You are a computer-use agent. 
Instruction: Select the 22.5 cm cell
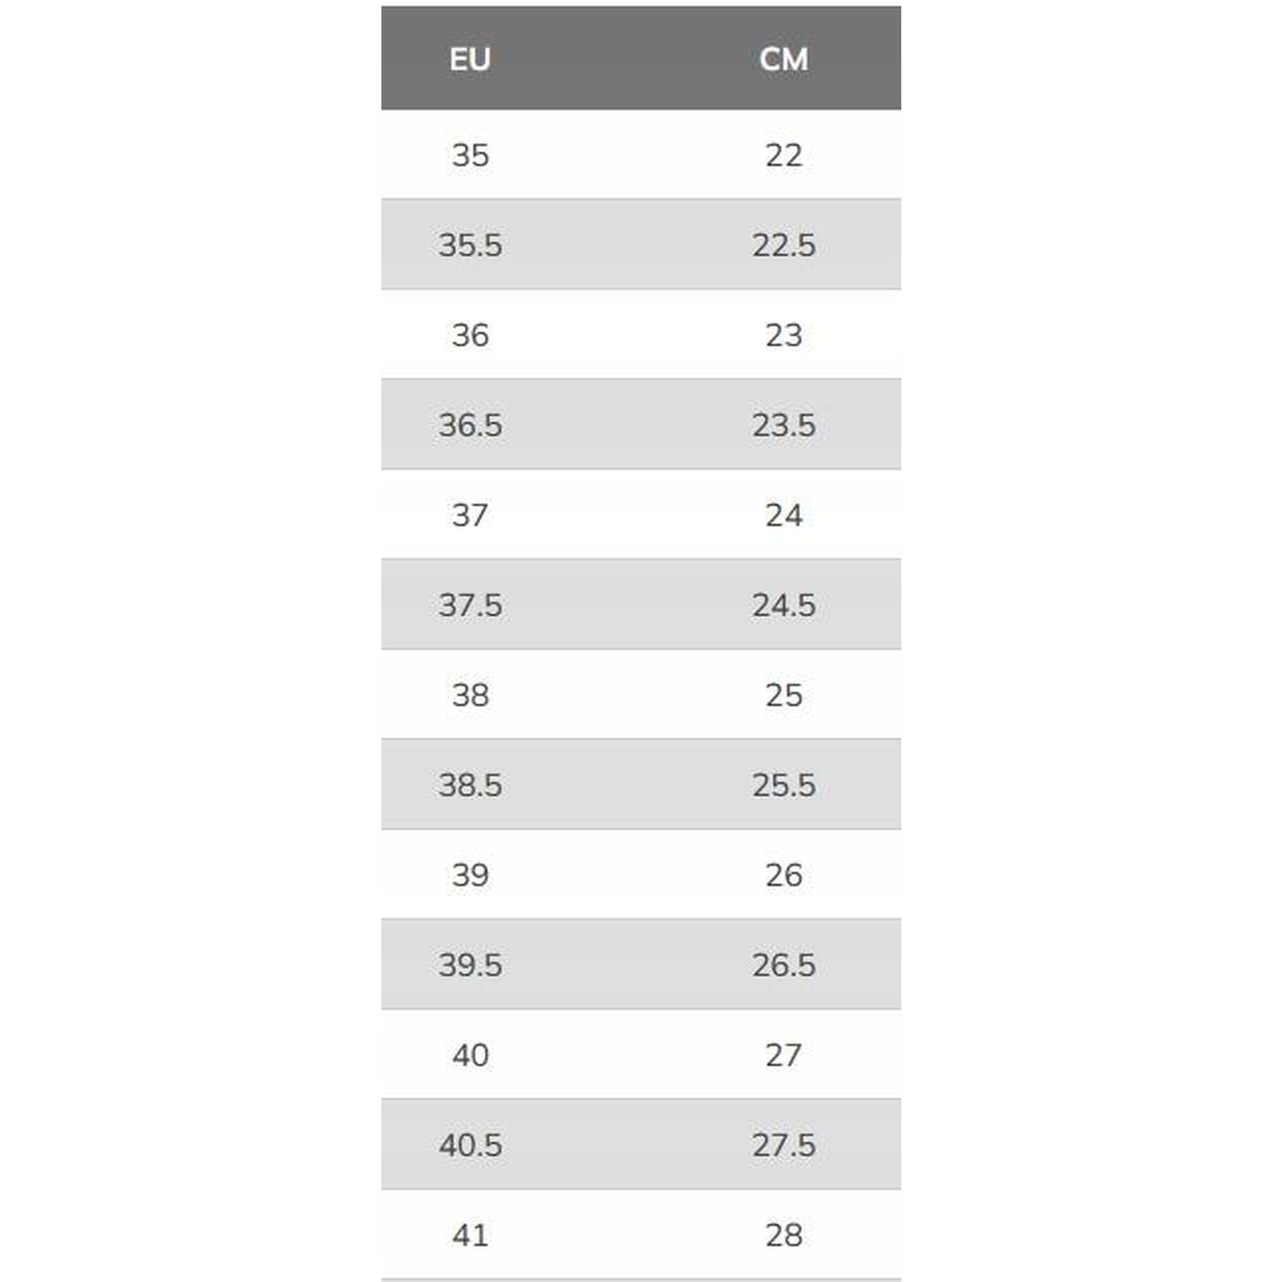click(x=784, y=246)
